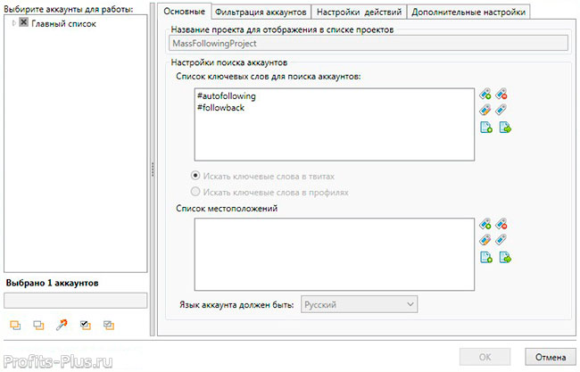Viewport: 580px width, 372px height.
Task: Select the #autofollowing keyword row
Action: (x=227, y=96)
